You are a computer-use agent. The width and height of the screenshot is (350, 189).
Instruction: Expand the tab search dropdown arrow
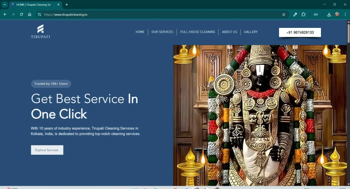pyautogui.click(x=4, y=4)
